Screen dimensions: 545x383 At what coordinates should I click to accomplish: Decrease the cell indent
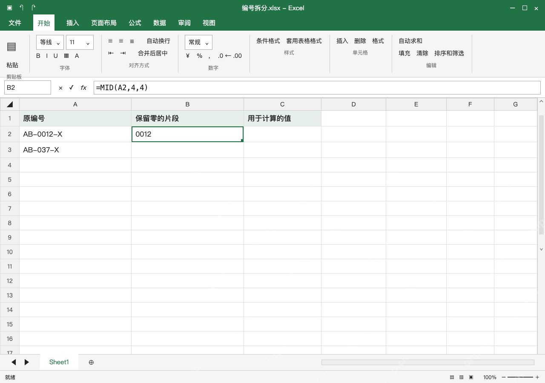pos(111,53)
